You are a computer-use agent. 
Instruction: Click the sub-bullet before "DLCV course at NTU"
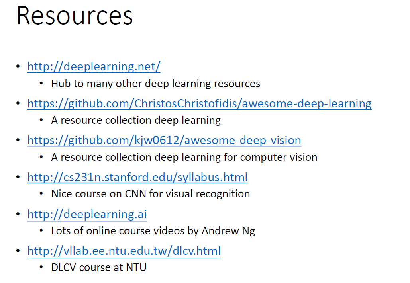(x=42, y=267)
